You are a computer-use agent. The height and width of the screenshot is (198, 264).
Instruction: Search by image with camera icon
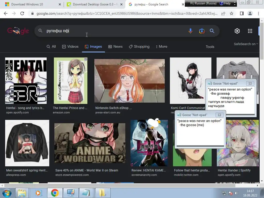[202, 31]
